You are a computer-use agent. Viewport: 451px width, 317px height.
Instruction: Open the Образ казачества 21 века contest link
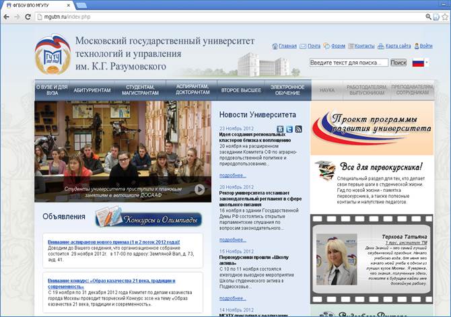click(x=112, y=283)
